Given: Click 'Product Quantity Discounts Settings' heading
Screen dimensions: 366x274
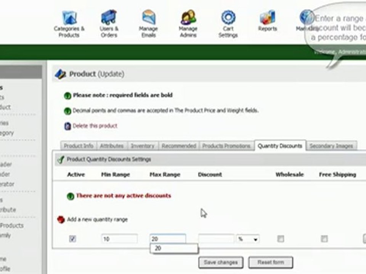Looking at the screenshot, I should pyautogui.click(x=109, y=159).
